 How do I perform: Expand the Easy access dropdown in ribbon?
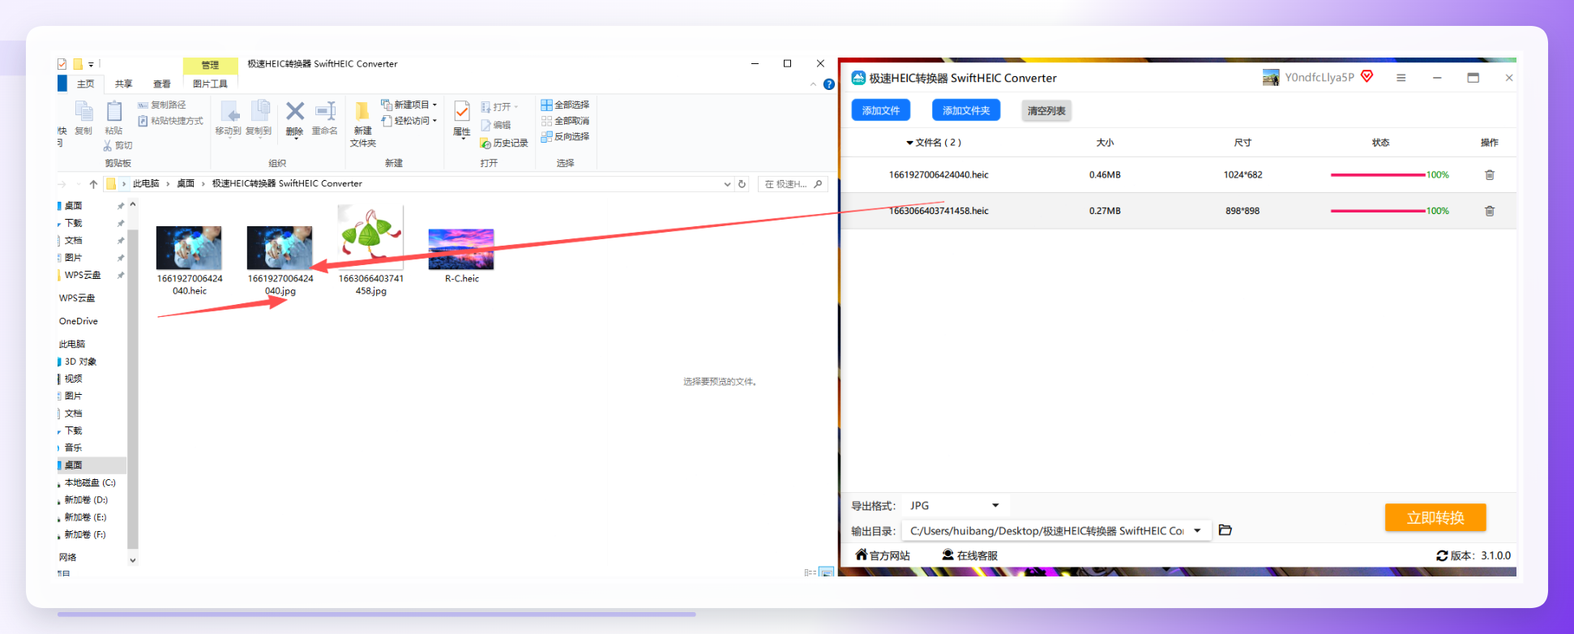pyautogui.click(x=435, y=121)
